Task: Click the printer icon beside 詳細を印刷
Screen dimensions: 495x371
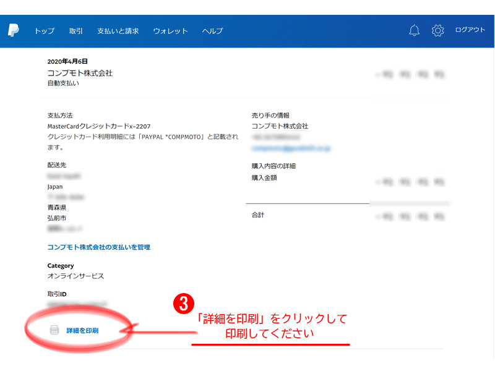Action: click(x=54, y=330)
